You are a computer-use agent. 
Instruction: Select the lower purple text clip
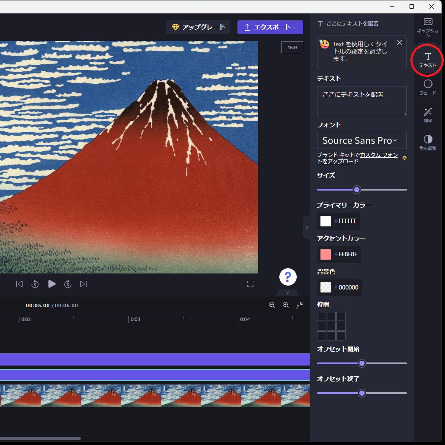pyautogui.click(x=155, y=375)
